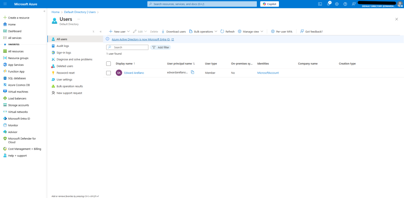This screenshot has width=404, height=198.
Task: Select All users menu item
Action: [75, 39]
